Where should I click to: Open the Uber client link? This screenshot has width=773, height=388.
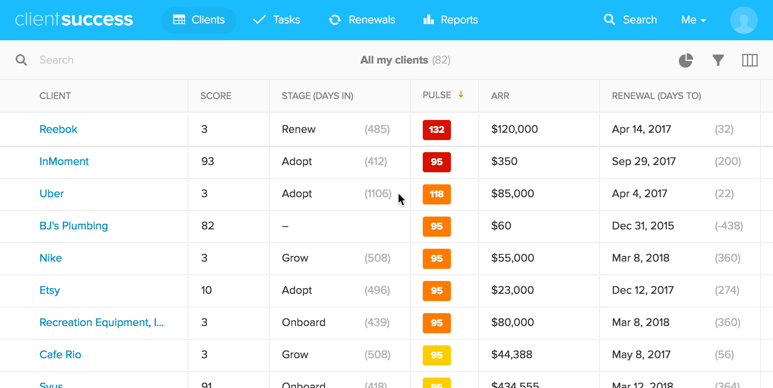[52, 194]
